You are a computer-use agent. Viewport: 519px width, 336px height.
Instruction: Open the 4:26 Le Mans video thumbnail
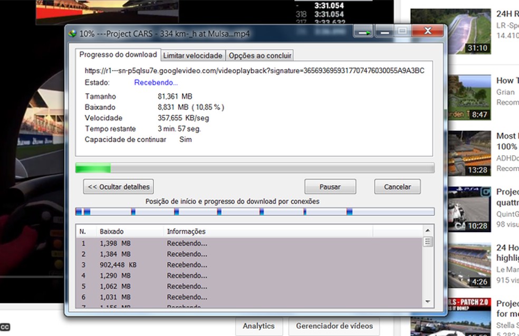(469, 265)
